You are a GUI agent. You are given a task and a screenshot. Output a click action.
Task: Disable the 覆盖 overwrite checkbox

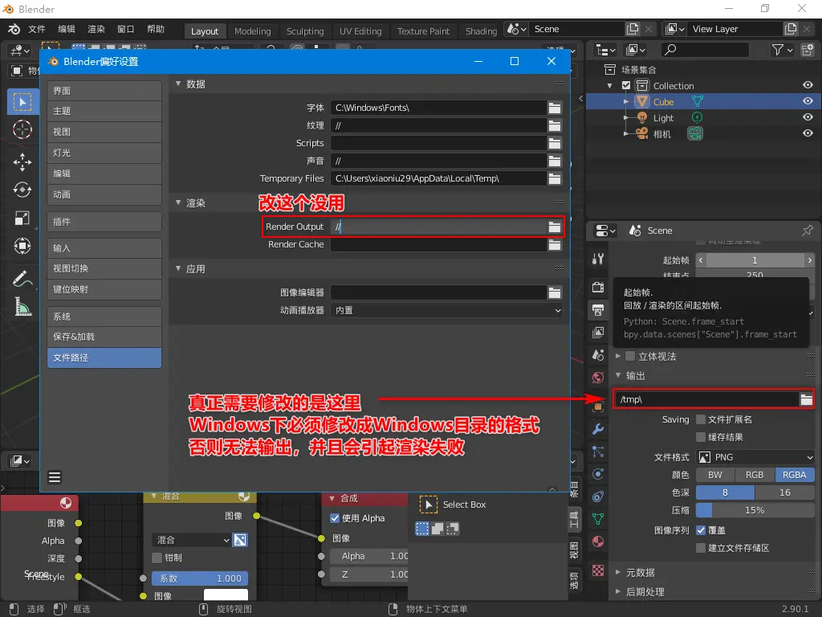(700, 530)
